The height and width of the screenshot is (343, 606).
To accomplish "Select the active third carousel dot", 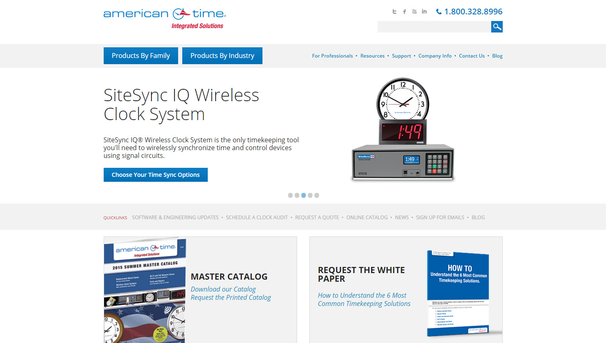I will [304, 195].
